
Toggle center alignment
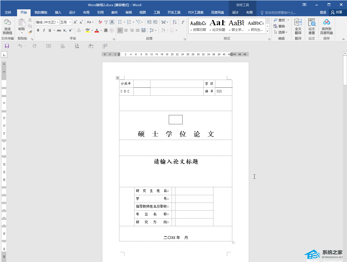tap(126, 30)
